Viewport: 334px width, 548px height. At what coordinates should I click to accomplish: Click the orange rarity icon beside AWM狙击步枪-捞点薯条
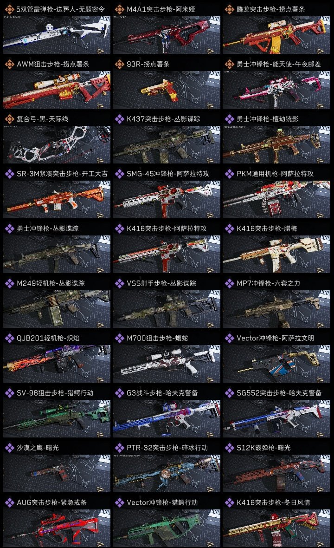(x=9, y=64)
